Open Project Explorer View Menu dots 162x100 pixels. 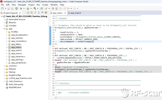click(39, 13)
